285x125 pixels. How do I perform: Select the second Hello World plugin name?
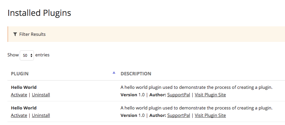click(24, 108)
